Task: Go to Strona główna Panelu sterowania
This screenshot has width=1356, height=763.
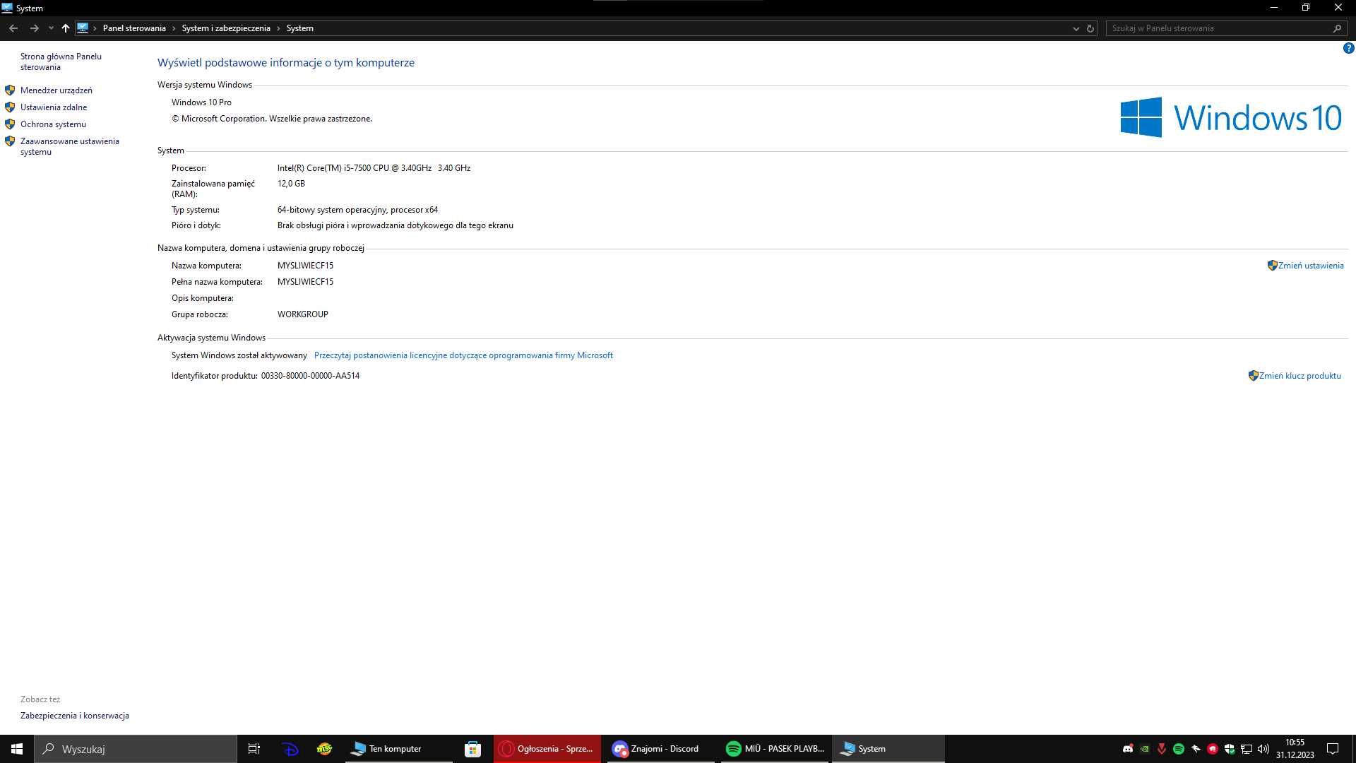Action: click(61, 61)
